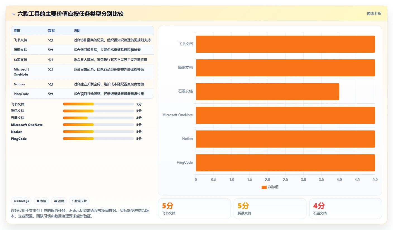Open the 5分 腾讯文档 data card
The width and height of the screenshot is (393, 230).
[270, 209]
